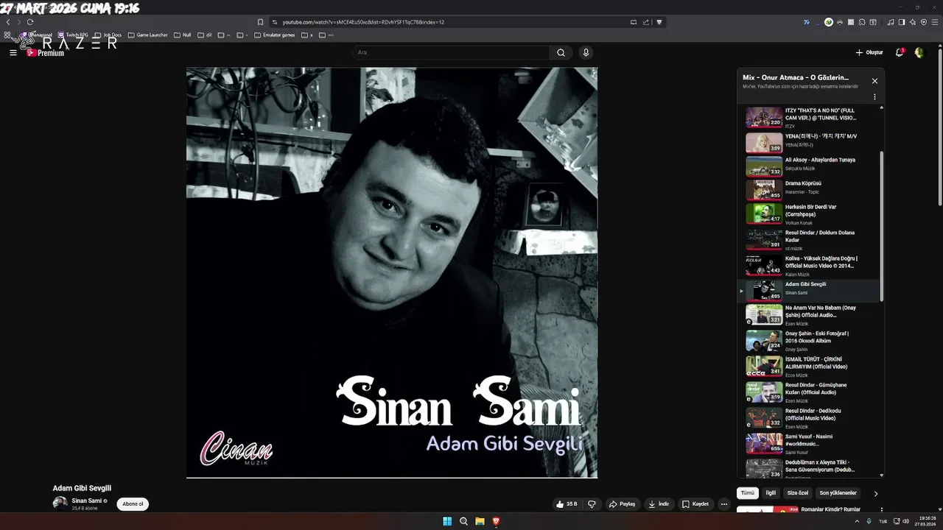The height and width of the screenshot is (530, 943).
Task: Open the Emulator games bookmark folder
Action: 274,35
